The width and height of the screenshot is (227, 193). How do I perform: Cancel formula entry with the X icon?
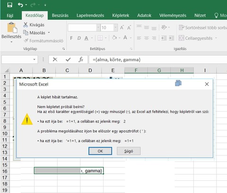pyautogui.click(x=55, y=59)
